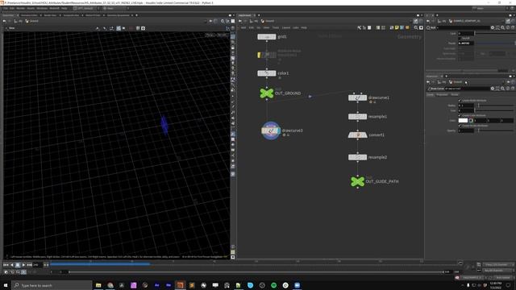
Task: Open the Persp viewport dropdown
Action: click(210, 35)
